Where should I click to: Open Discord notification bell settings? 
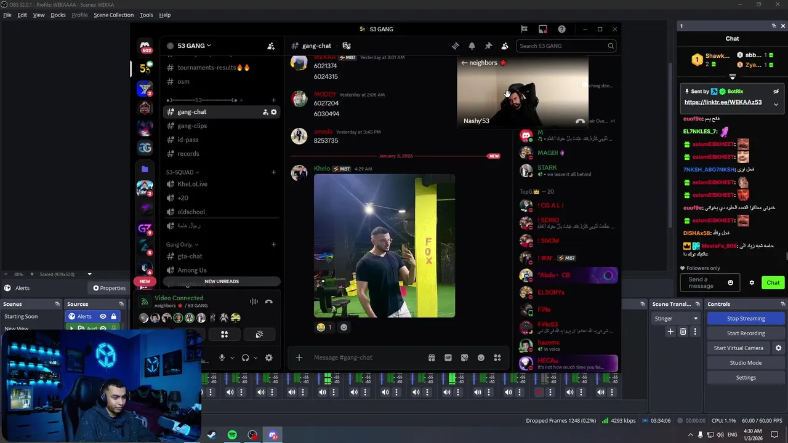pos(472,46)
